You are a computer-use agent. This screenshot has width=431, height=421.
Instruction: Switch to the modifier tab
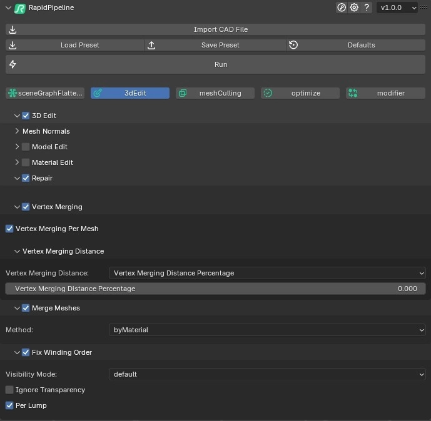pos(385,93)
